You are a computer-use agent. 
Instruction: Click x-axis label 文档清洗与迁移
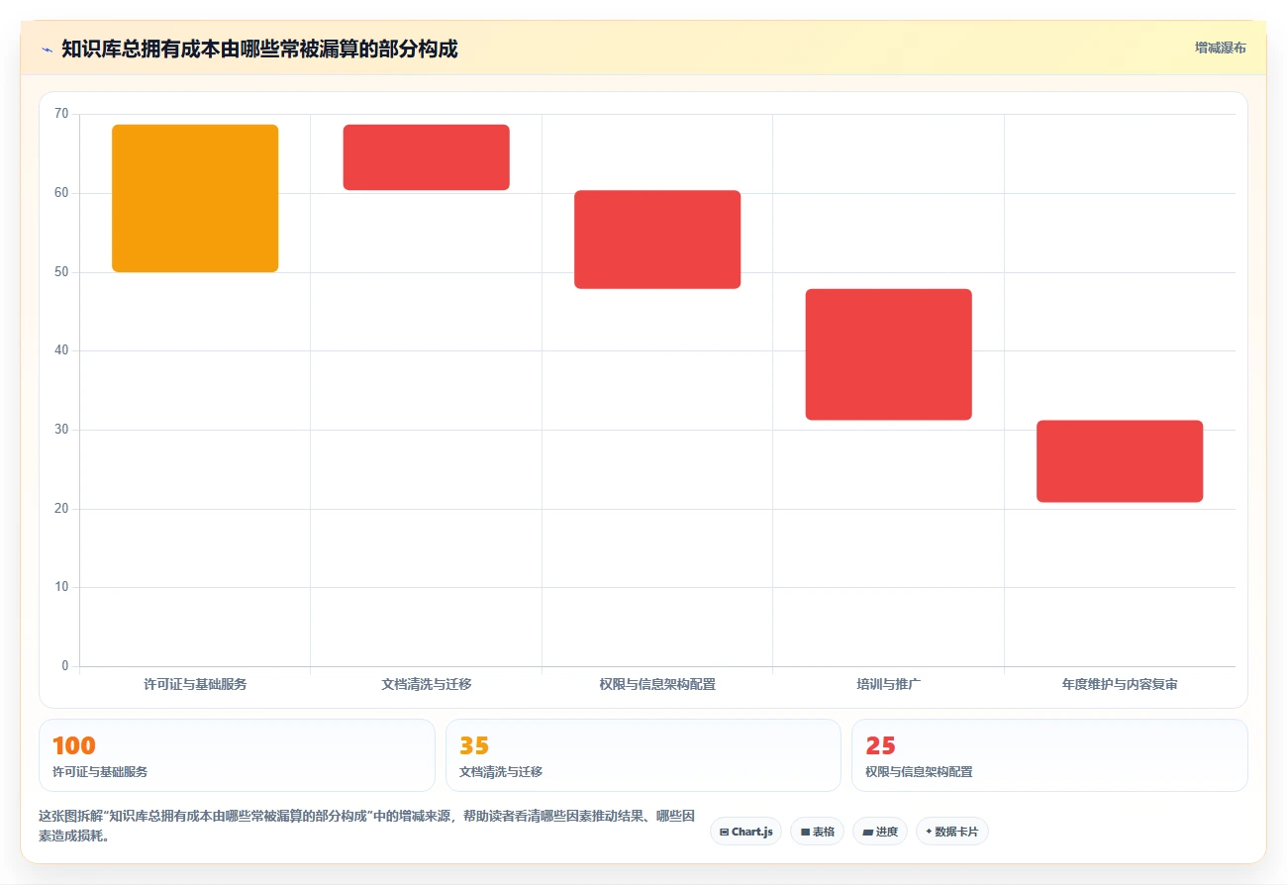click(427, 684)
